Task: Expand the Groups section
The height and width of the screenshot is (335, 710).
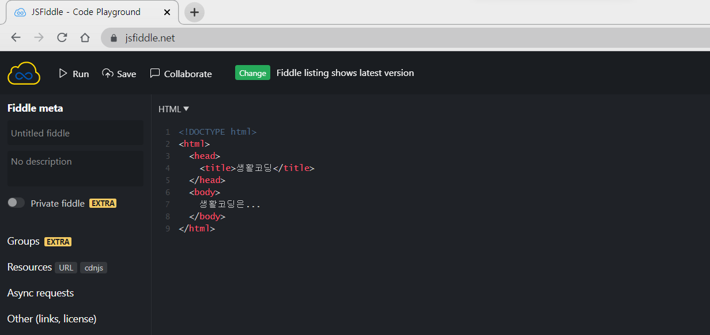Action: click(24, 241)
